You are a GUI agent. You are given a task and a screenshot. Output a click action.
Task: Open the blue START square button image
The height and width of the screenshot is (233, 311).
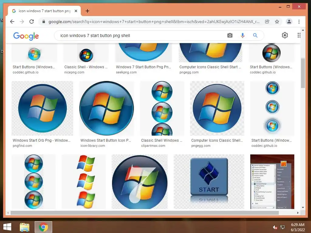pos(209,182)
